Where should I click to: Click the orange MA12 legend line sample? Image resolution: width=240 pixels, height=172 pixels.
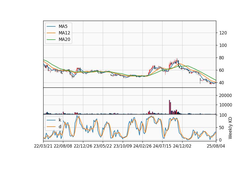click(51, 33)
